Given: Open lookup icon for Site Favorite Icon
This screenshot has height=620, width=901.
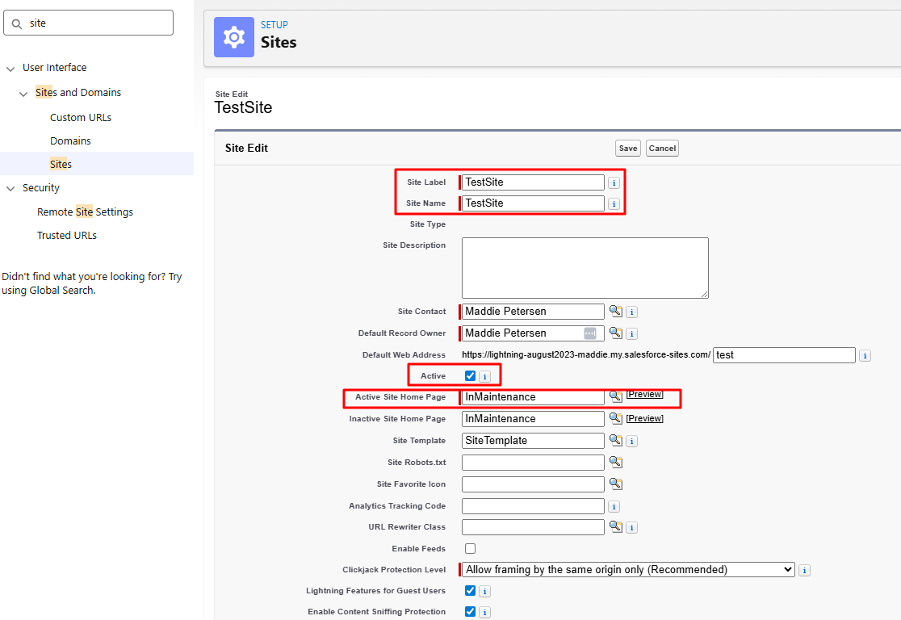Looking at the screenshot, I should click(615, 484).
